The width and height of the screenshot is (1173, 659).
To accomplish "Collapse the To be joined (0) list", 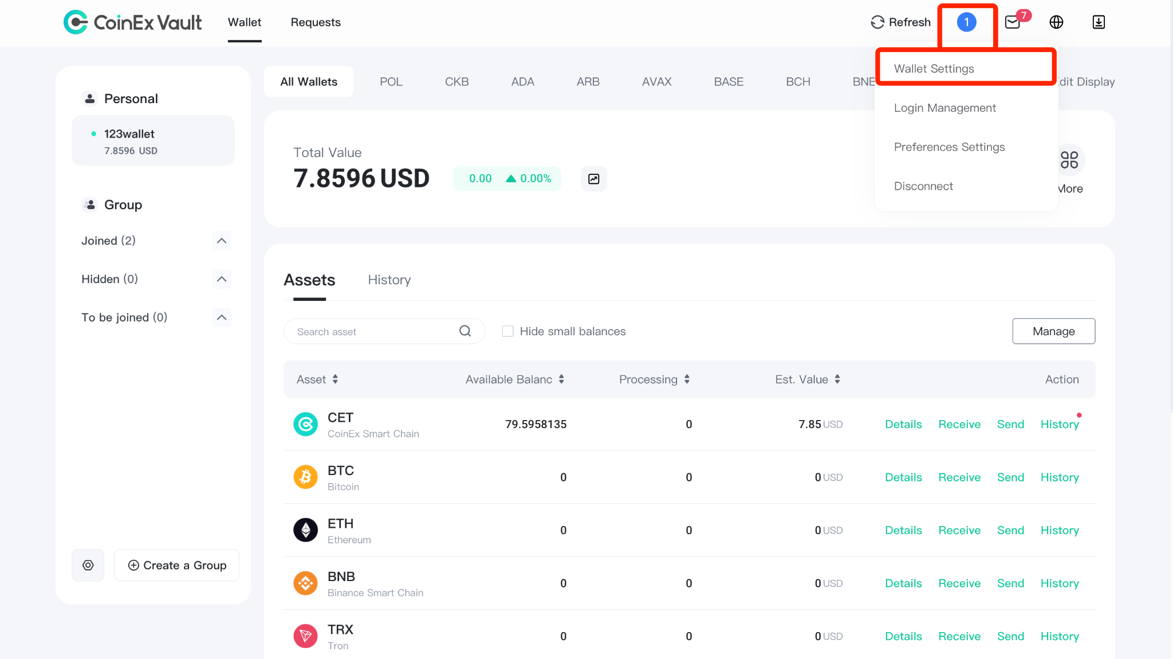I will 222,317.
